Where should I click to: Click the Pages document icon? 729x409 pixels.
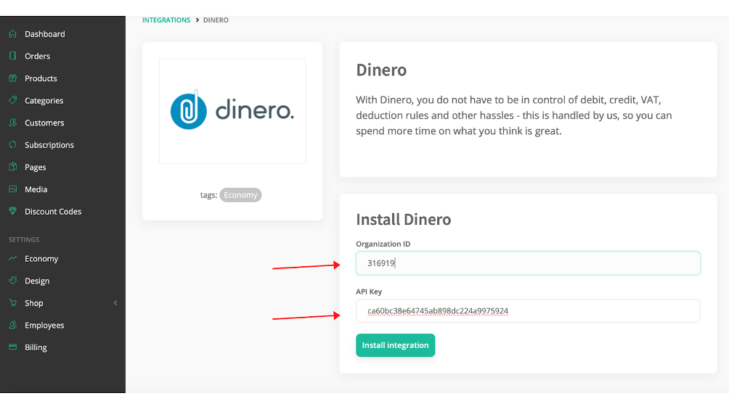[12, 167]
